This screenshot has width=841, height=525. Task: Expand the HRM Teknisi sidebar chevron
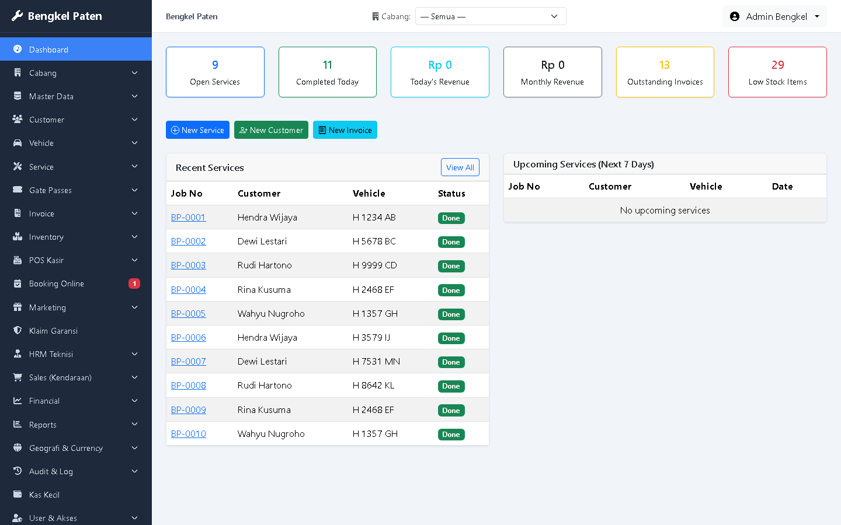135,354
